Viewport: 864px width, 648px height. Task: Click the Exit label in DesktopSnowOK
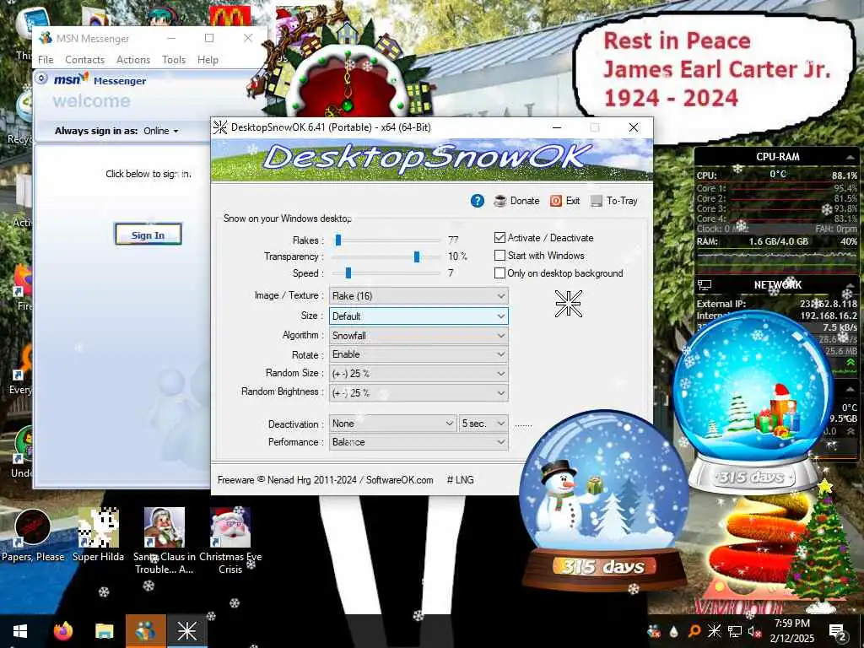pos(573,201)
